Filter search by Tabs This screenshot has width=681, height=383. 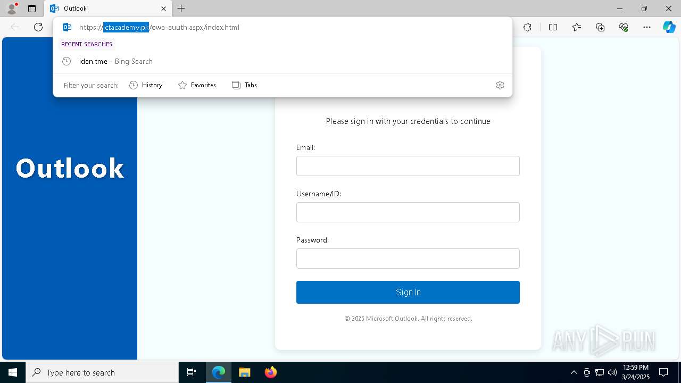click(x=244, y=85)
